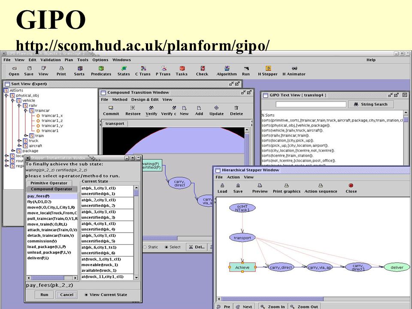Image resolution: width=412 pixels, height=309 pixels.
Task: Click the View icon in main toolbar
Action: pyautogui.click(x=43, y=71)
